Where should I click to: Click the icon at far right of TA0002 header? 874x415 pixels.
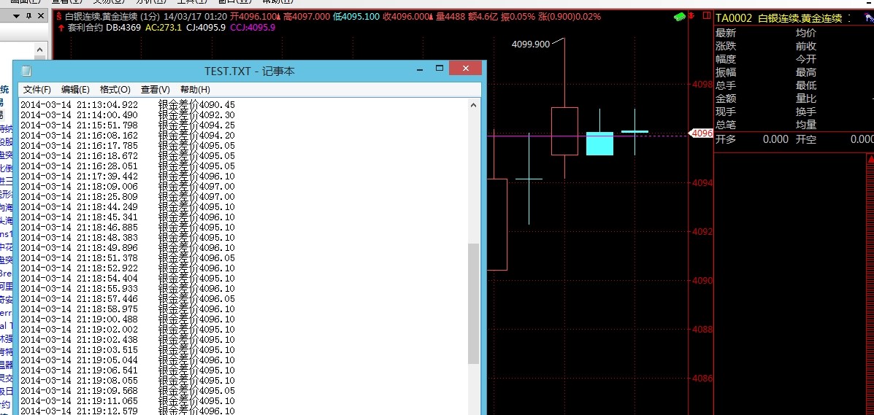(x=868, y=18)
